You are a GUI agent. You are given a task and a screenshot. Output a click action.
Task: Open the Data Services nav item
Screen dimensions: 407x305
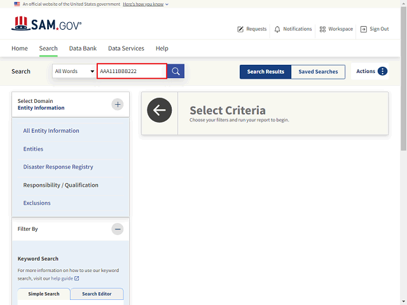pos(126,48)
